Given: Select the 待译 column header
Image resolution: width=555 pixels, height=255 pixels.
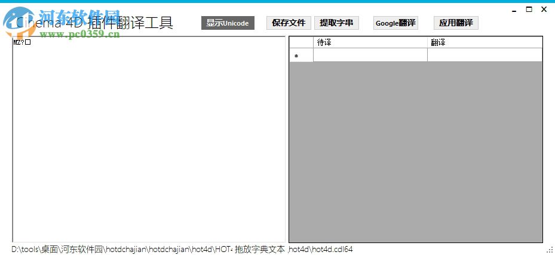Looking at the screenshot, I should point(370,43).
